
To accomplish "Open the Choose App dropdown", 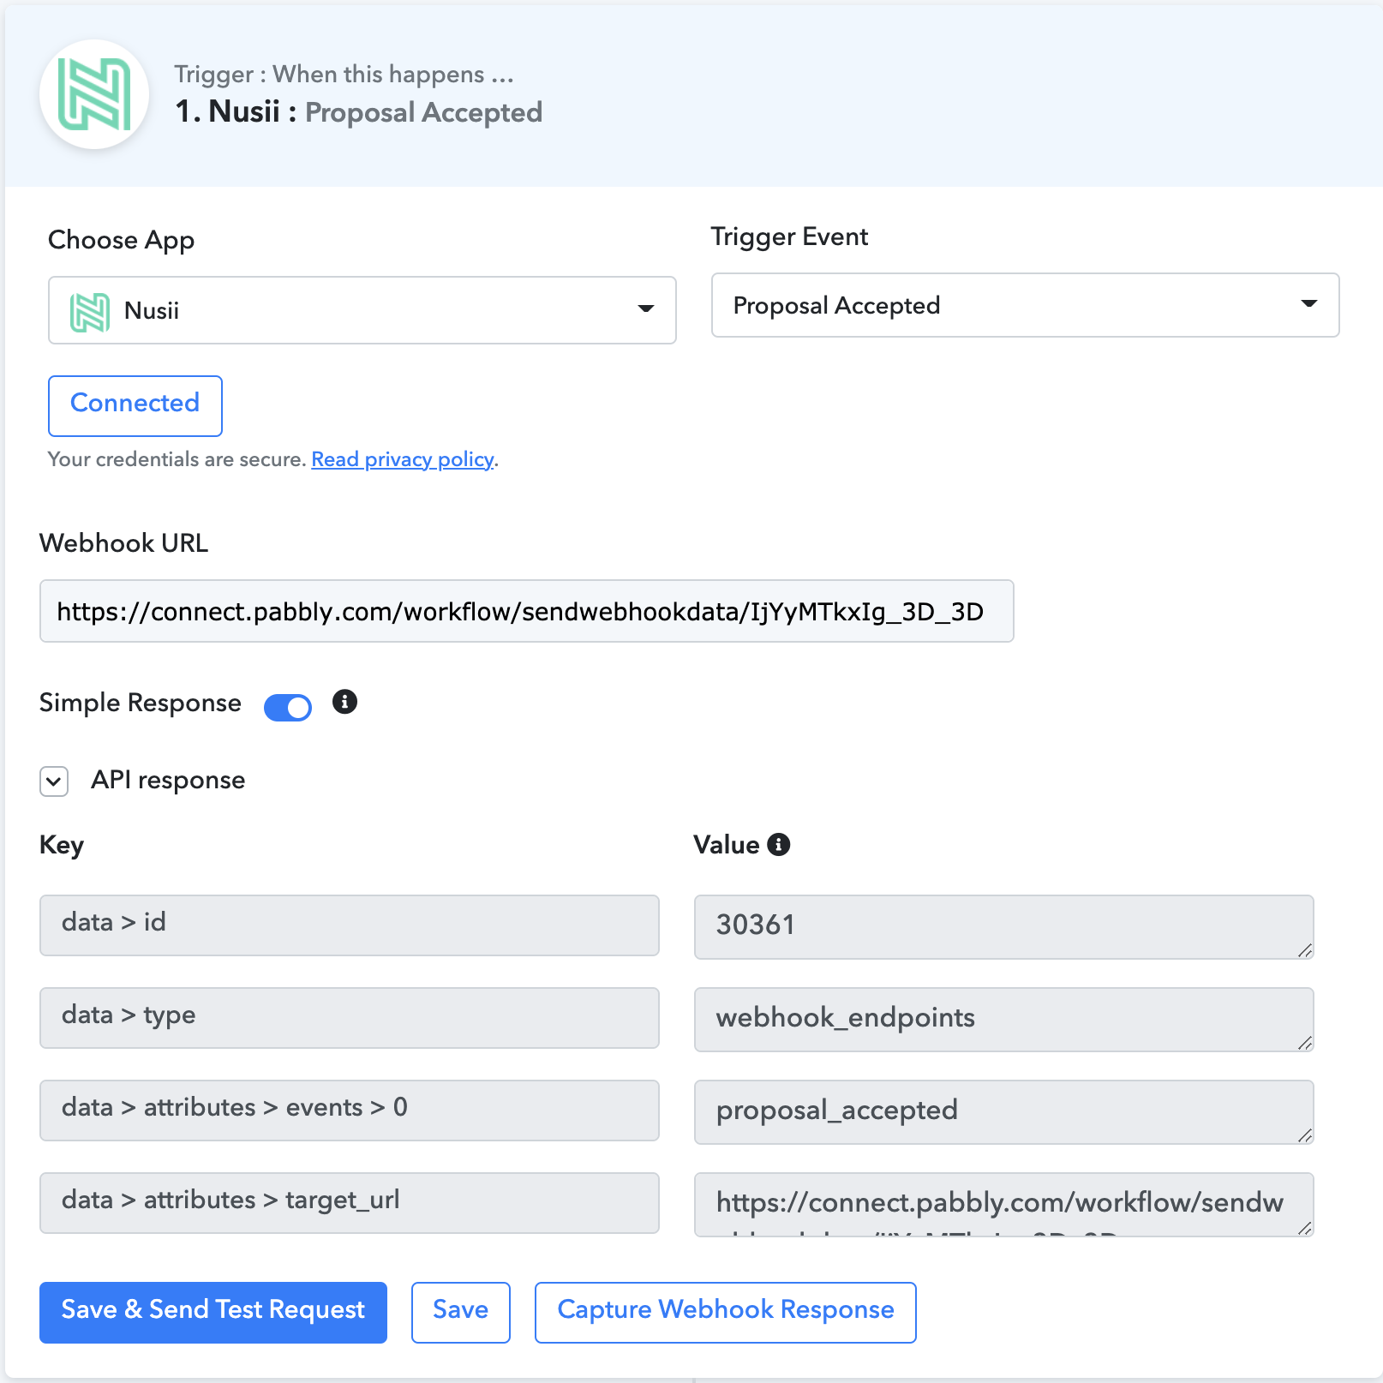I will [x=362, y=310].
